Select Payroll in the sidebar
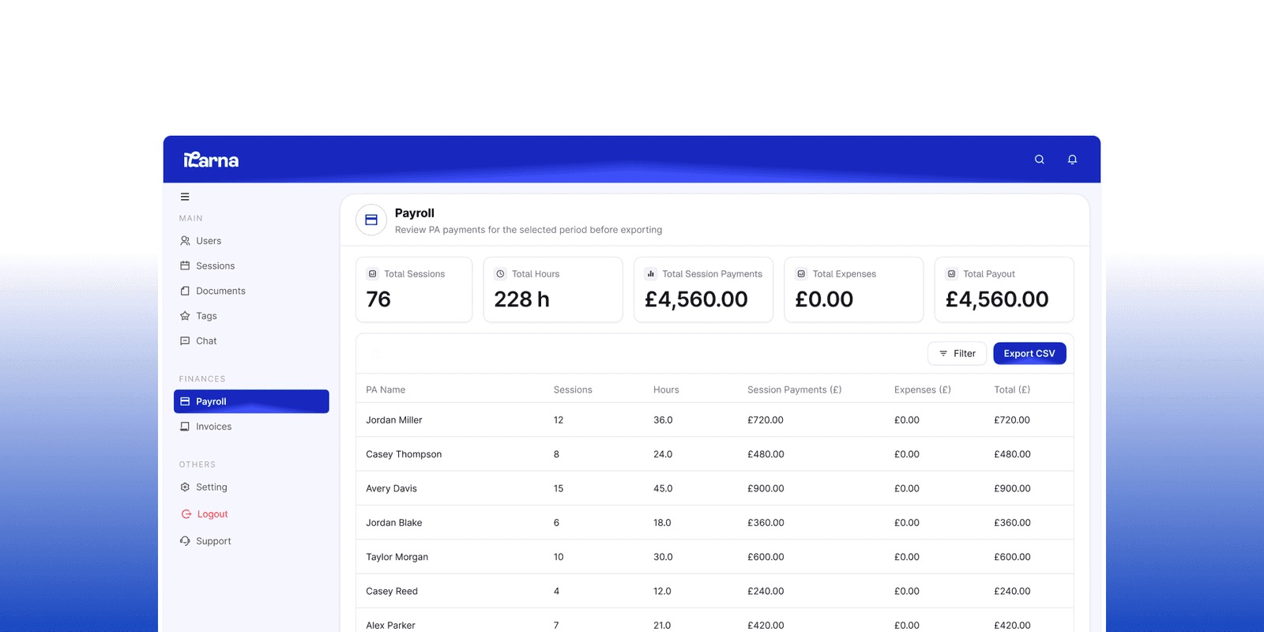The width and height of the screenshot is (1264, 632). (x=251, y=401)
